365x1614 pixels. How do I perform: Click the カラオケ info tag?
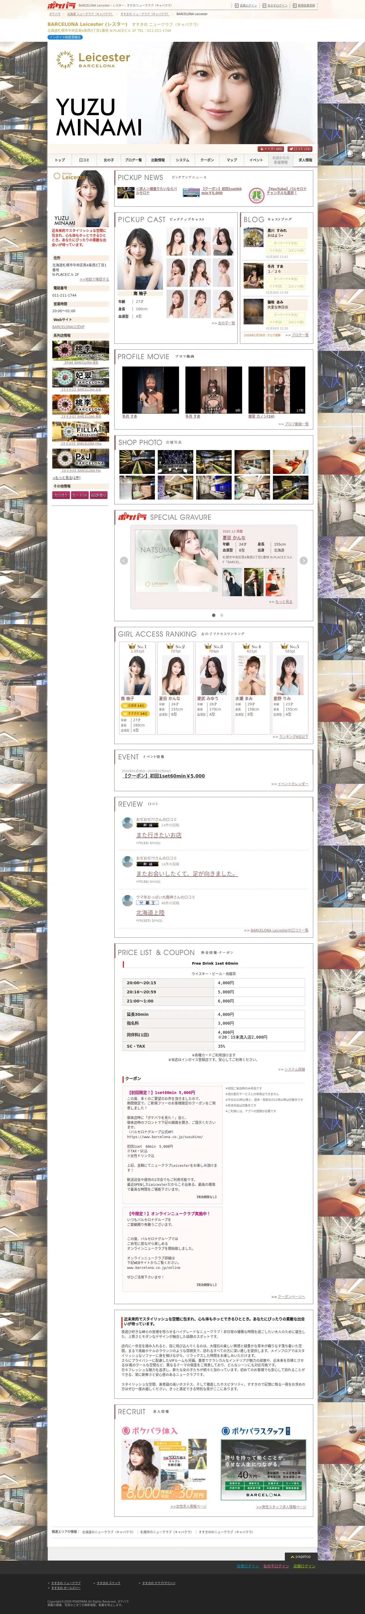(x=61, y=495)
